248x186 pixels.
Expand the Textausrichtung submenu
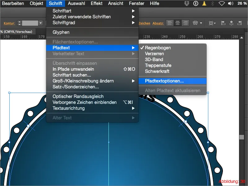pyautogui.click(x=92, y=108)
